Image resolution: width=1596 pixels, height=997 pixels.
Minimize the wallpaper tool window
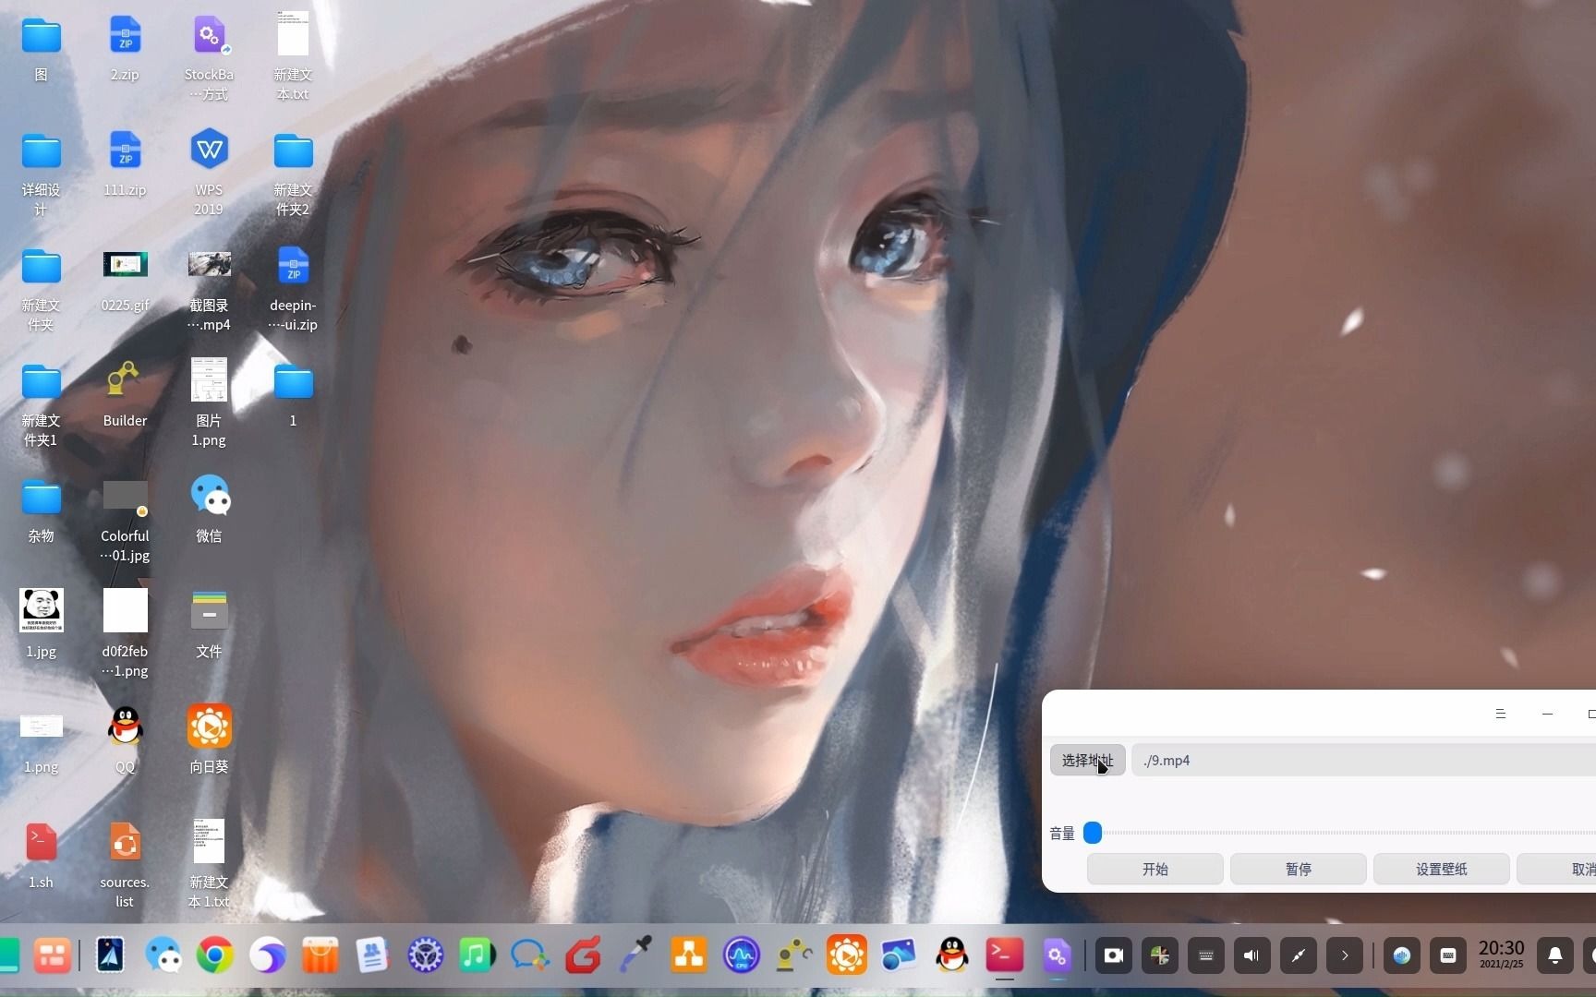pos(1548,714)
